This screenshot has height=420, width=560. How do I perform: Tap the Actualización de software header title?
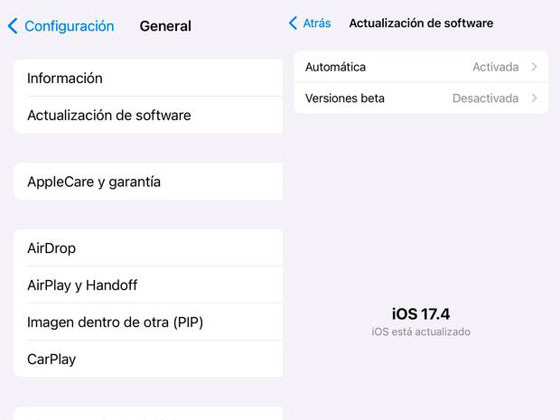pyautogui.click(x=421, y=23)
